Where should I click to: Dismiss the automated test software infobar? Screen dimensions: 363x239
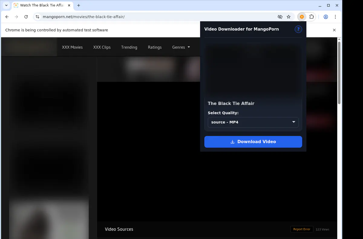334,30
